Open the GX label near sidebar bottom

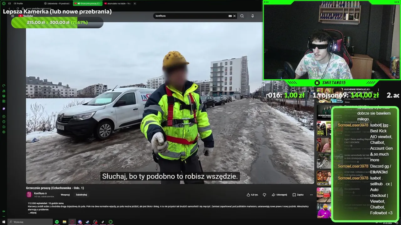click(x=4, y=211)
